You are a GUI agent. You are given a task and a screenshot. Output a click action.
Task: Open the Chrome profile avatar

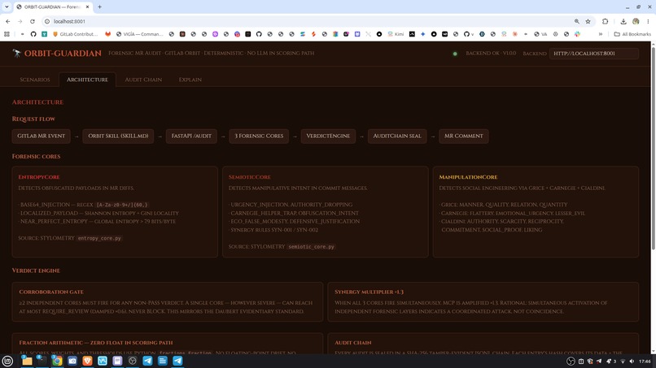[x=636, y=21]
